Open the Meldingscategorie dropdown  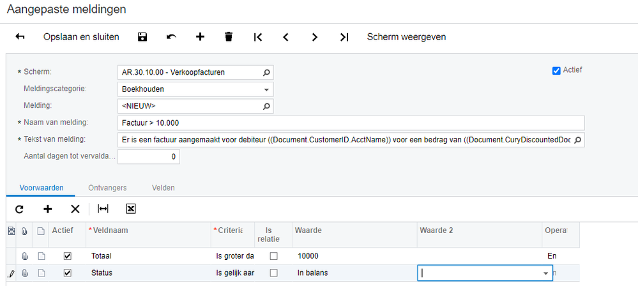266,89
